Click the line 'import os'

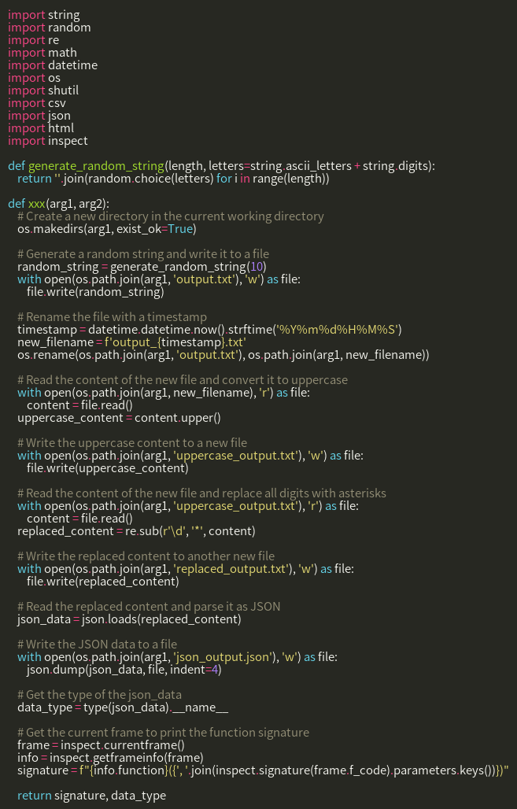click(34, 78)
